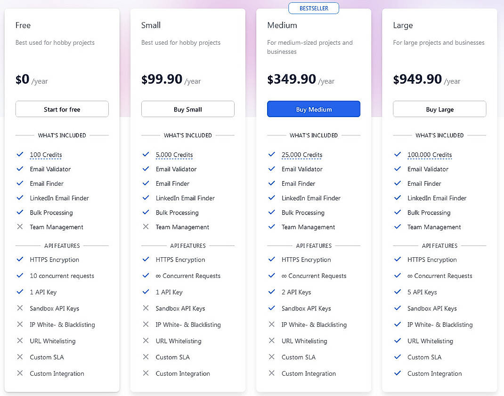
Task: Open the 100 Credits link in Free plan
Action: click(46, 155)
